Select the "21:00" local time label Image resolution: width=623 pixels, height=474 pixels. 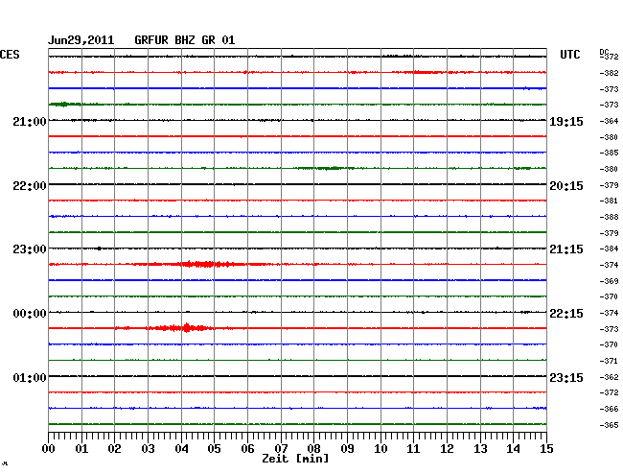click(30, 121)
